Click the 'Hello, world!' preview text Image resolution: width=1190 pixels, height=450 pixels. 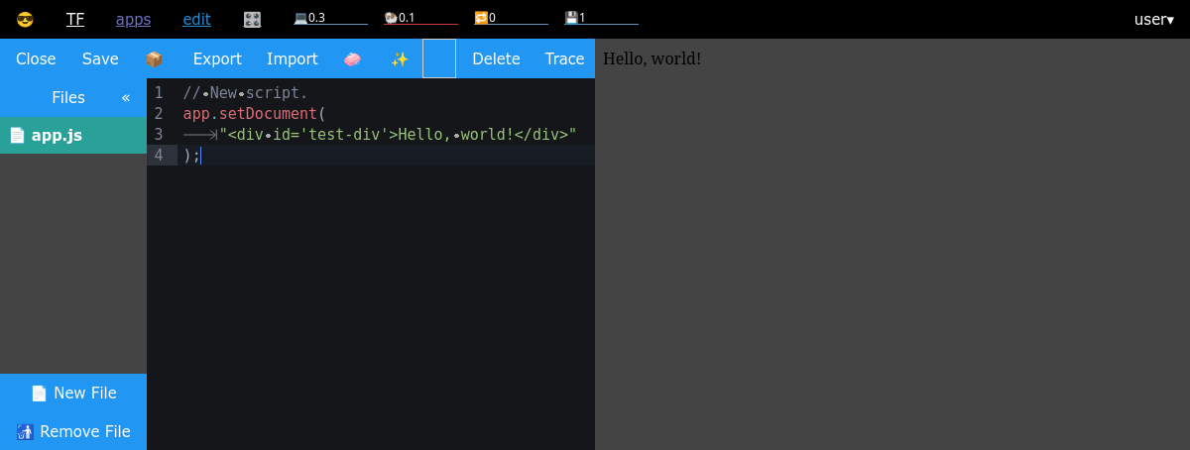(653, 58)
